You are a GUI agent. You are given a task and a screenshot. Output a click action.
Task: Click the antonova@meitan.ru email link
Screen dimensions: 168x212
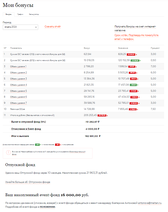(x=150, y=203)
